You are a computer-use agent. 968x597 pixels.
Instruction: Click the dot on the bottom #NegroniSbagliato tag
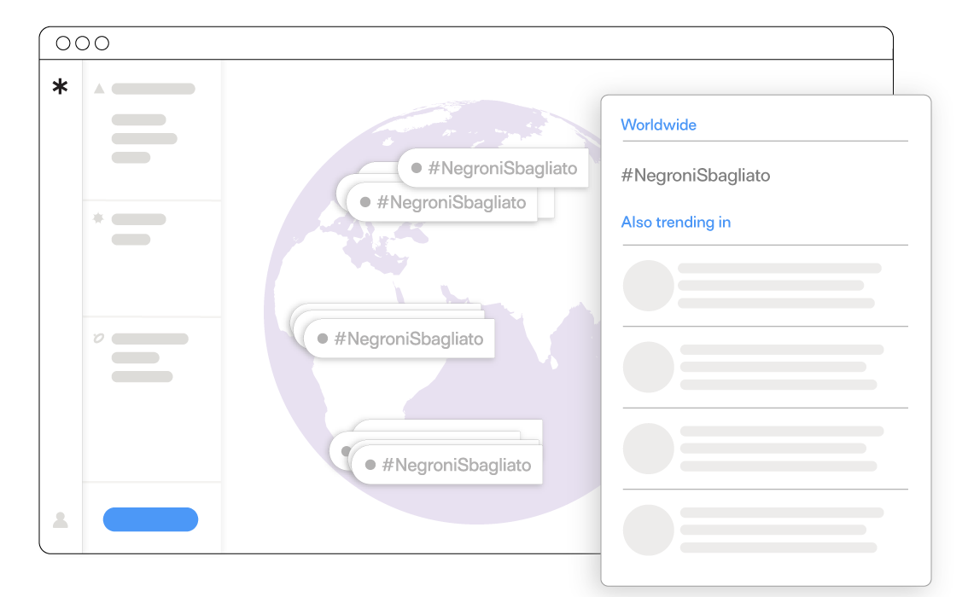click(370, 465)
